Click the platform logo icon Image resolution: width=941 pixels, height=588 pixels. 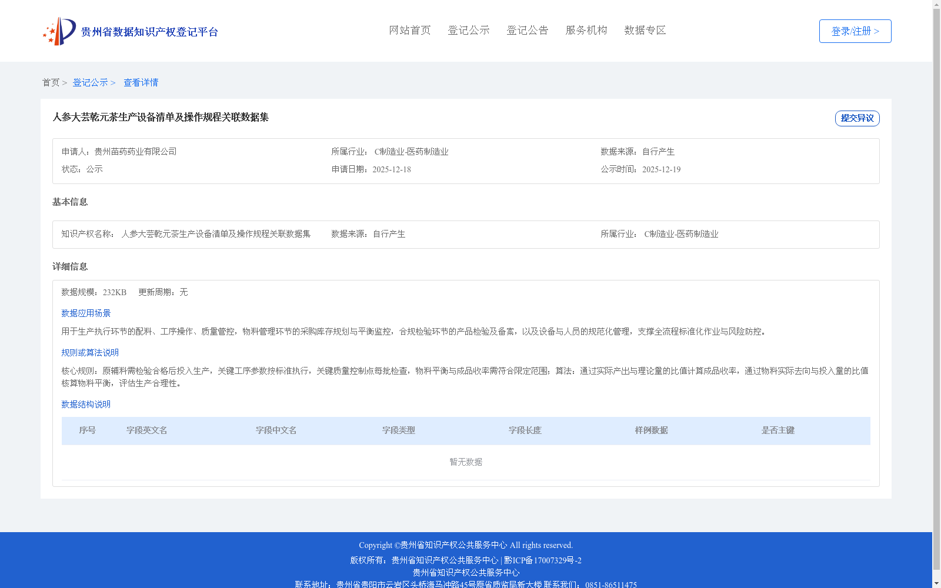coord(59,31)
